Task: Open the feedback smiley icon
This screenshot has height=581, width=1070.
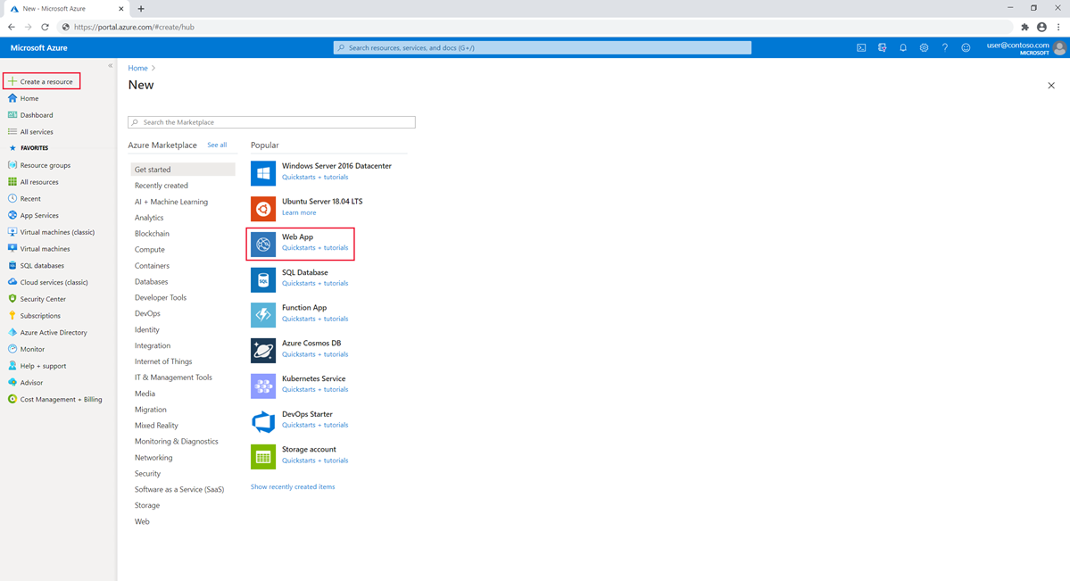Action: click(x=966, y=48)
